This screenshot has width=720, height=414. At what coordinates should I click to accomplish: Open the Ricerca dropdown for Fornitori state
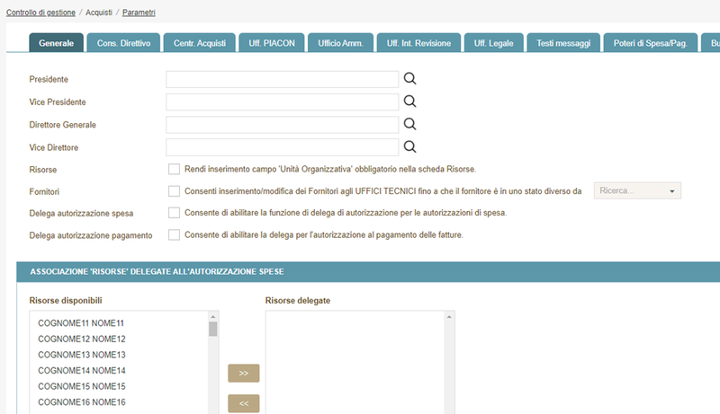pyautogui.click(x=638, y=190)
